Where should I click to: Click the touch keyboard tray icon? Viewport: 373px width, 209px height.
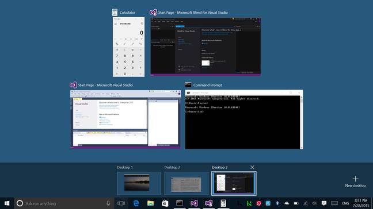point(334,203)
